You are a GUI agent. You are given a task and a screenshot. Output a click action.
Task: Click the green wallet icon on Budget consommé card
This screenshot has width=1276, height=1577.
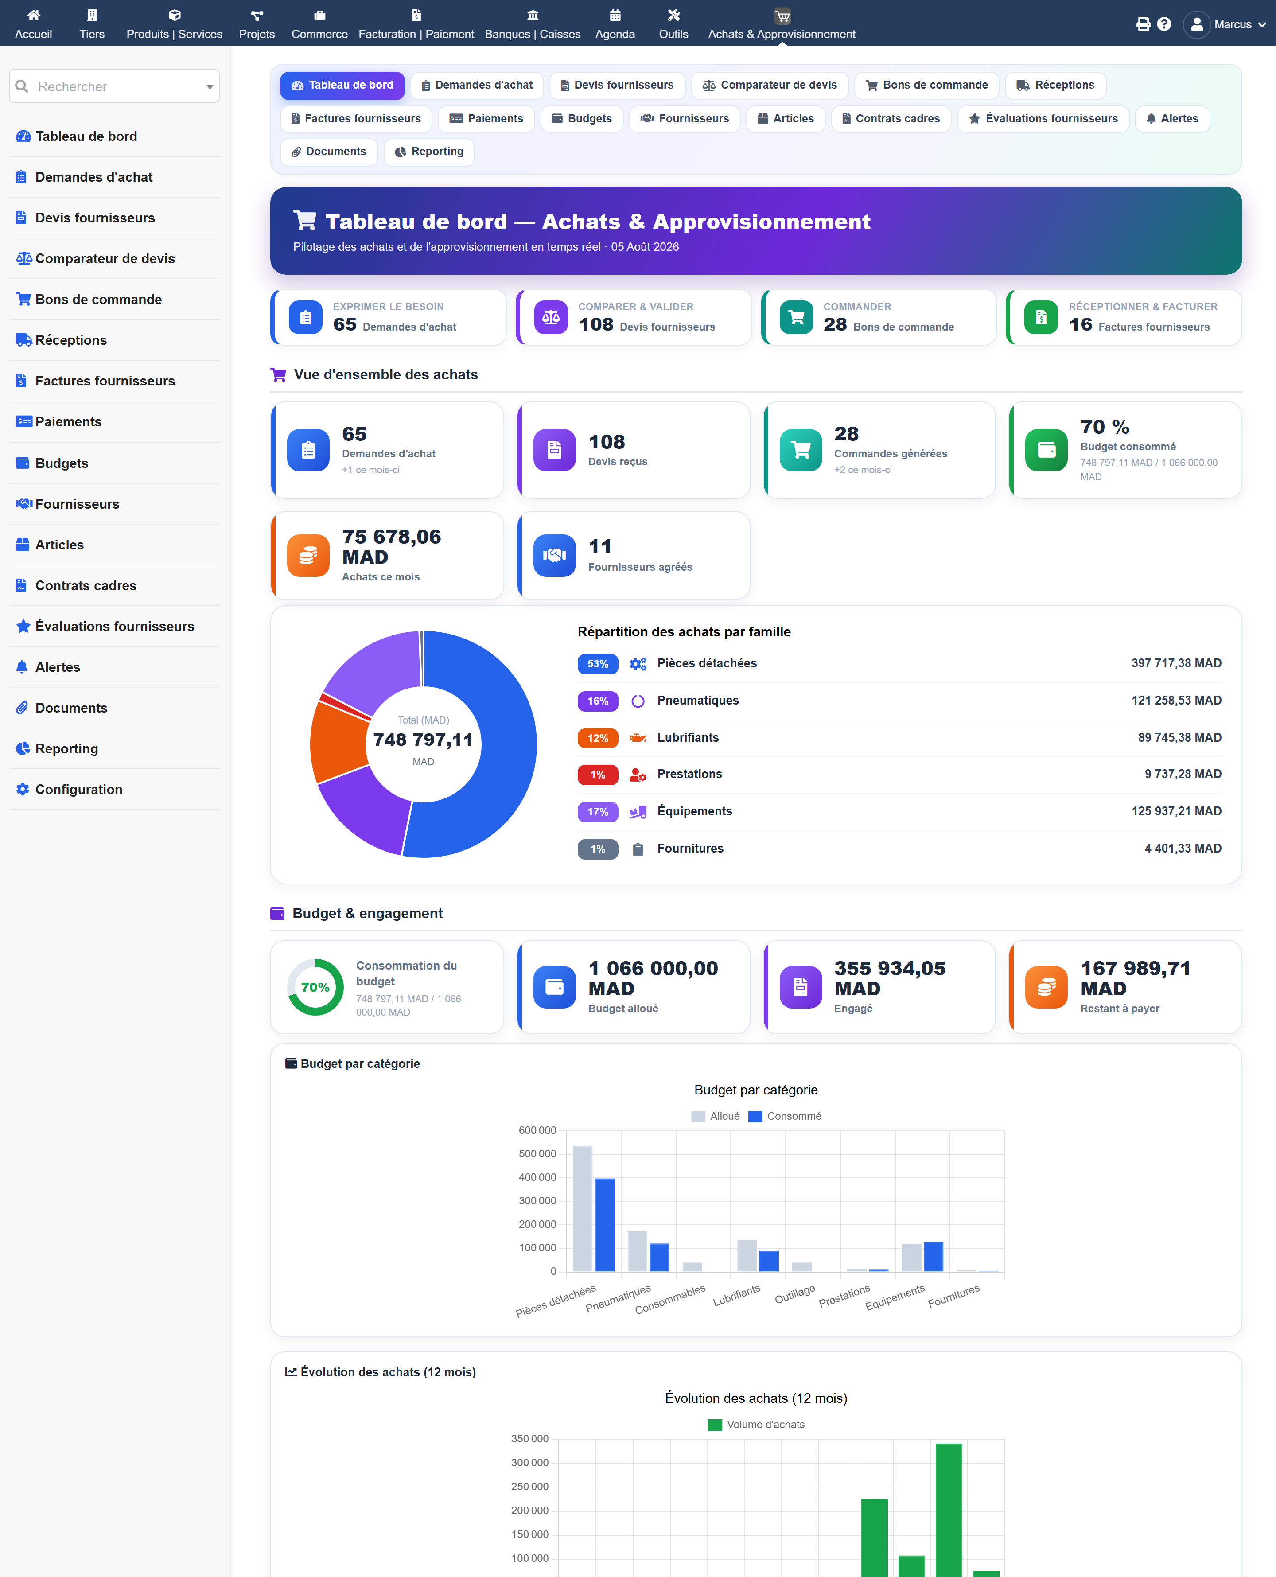(1046, 449)
